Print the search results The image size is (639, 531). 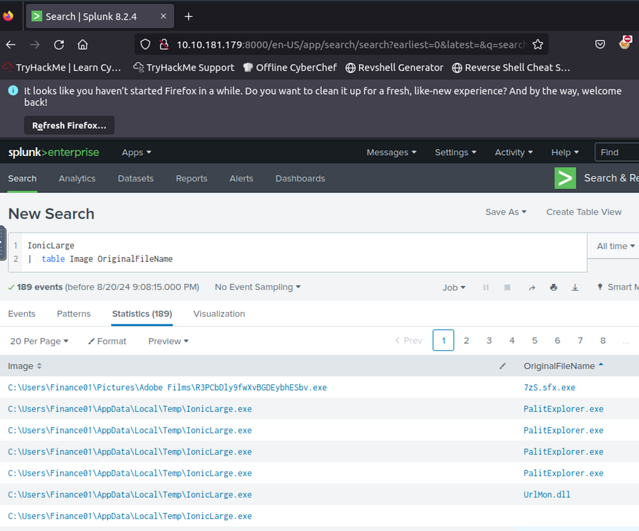pos(554,287)
